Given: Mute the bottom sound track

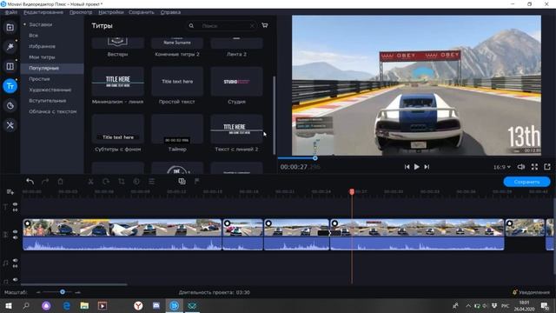Looking at the screenshot, I should (15, 280).
